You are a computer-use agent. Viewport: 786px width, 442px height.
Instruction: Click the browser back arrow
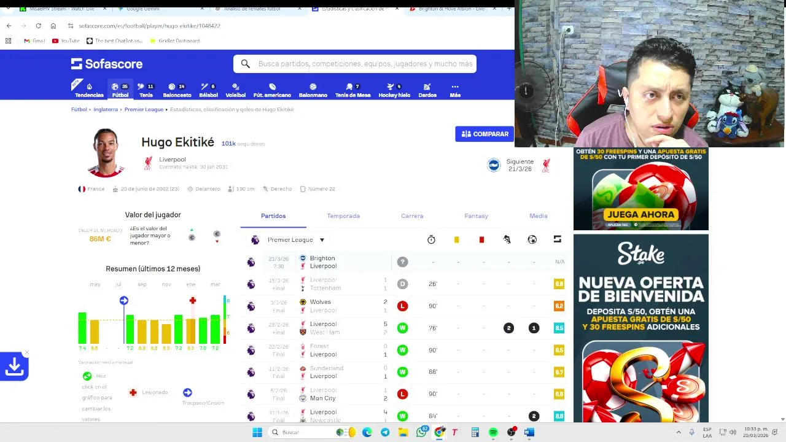pyautogui.click(x=9, y=26)
